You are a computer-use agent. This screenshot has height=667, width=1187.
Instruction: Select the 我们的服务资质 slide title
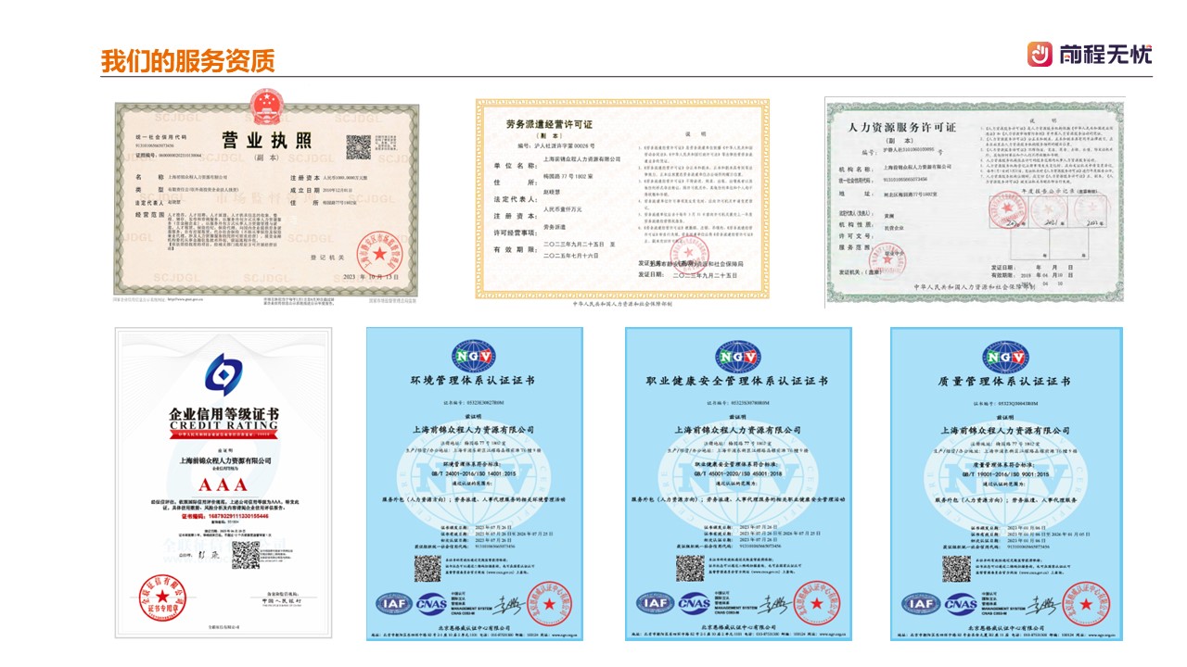187,61
